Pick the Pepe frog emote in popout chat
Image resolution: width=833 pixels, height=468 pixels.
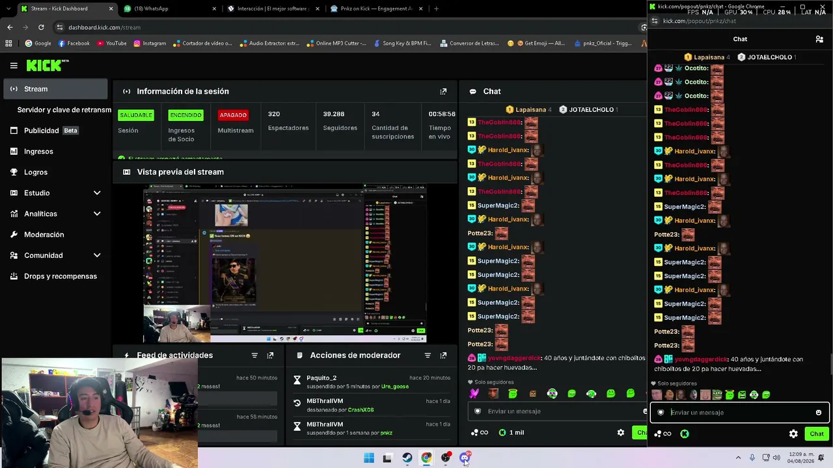pyautogui.click(x=717, y=395)
